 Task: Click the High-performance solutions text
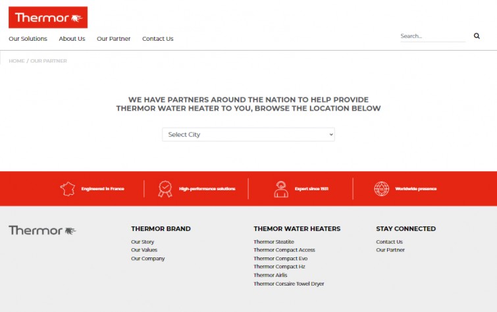click(207, 189)
